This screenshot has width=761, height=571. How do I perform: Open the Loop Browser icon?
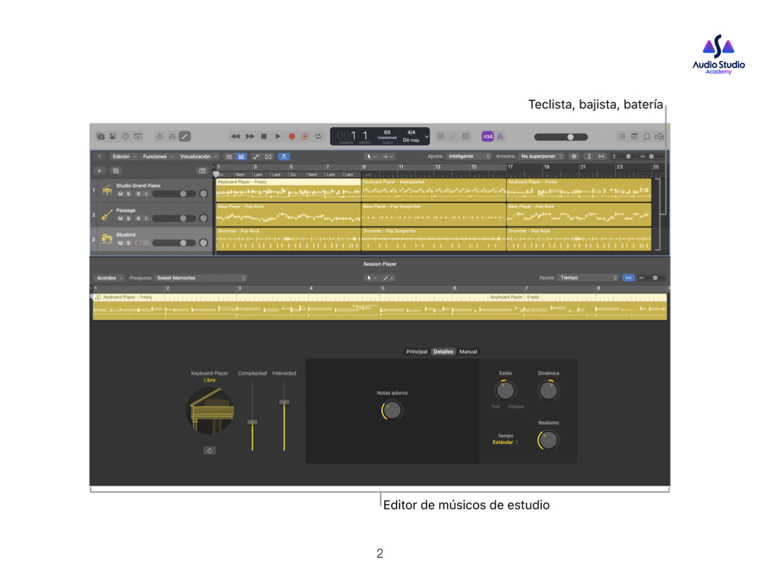click(647, 137)
